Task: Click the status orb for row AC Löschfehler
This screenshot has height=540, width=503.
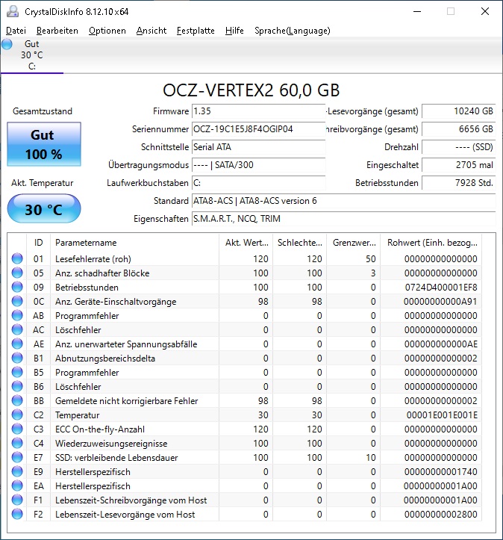Action: pos(17,329)
